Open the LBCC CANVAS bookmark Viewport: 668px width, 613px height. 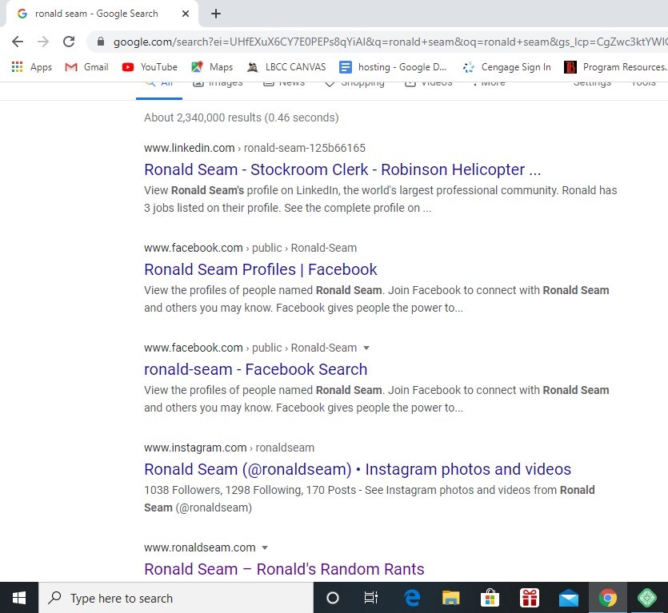tap(286, 67)
